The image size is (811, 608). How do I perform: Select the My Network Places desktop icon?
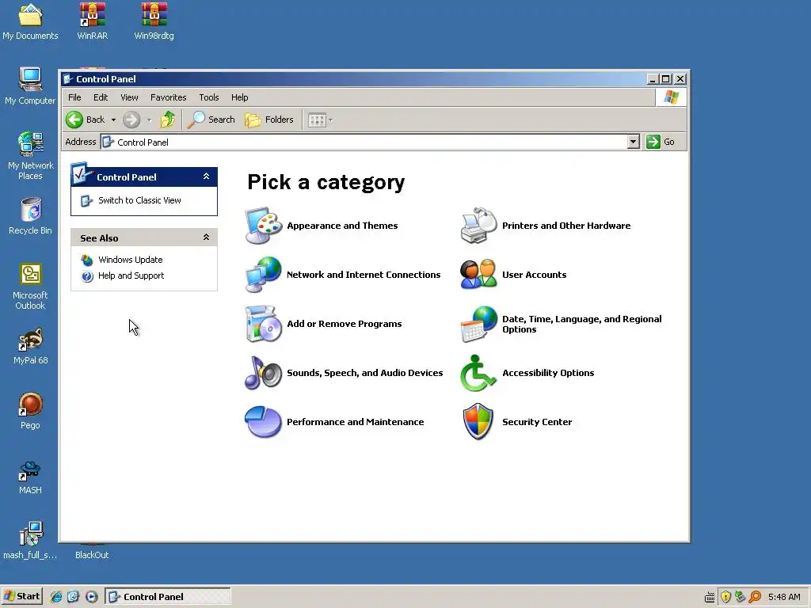click(30, 156)
